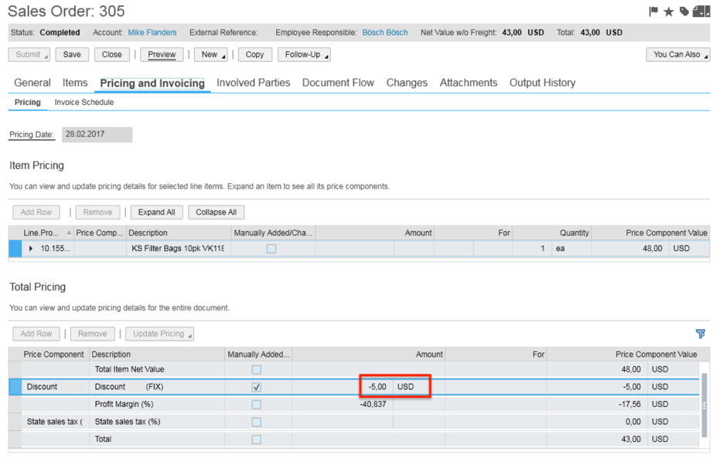726x458 pixels.
Task: Click the flag icon in the header
Action: [653, 11]
